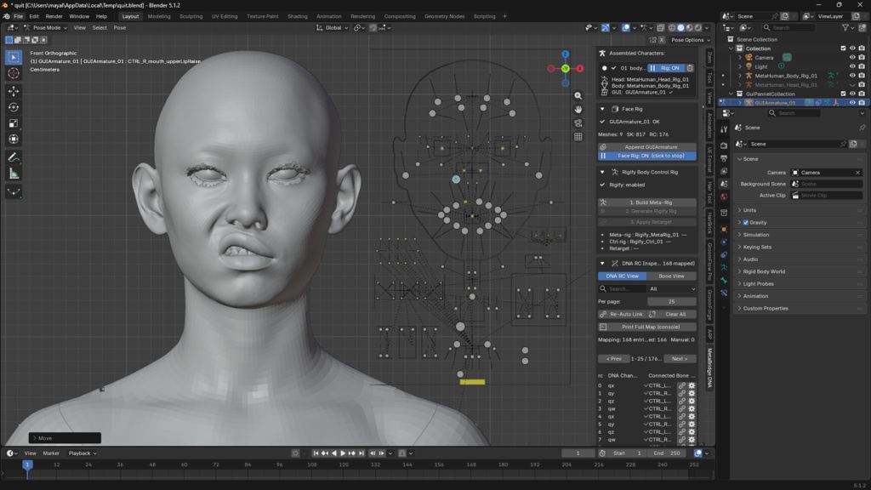Toggle the render camera icon for MetaHuman_Head_Rig_01

pos(862,84)
